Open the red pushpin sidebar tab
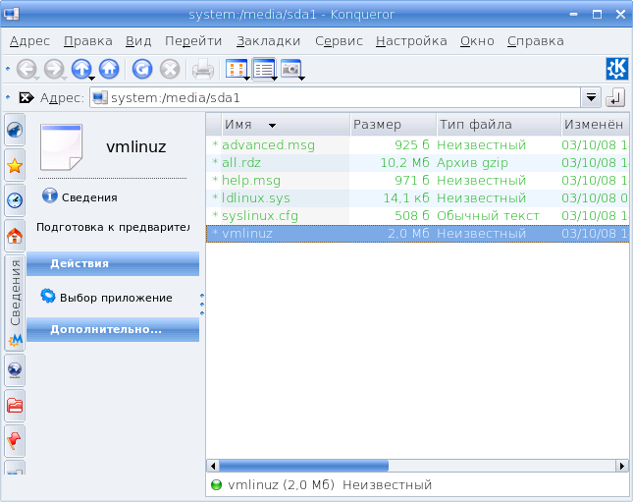Viewport: 633px width, 502px height. coord(15,440)
